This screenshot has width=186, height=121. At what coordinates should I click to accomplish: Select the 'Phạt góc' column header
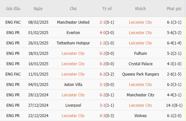(x=174, y=9)
